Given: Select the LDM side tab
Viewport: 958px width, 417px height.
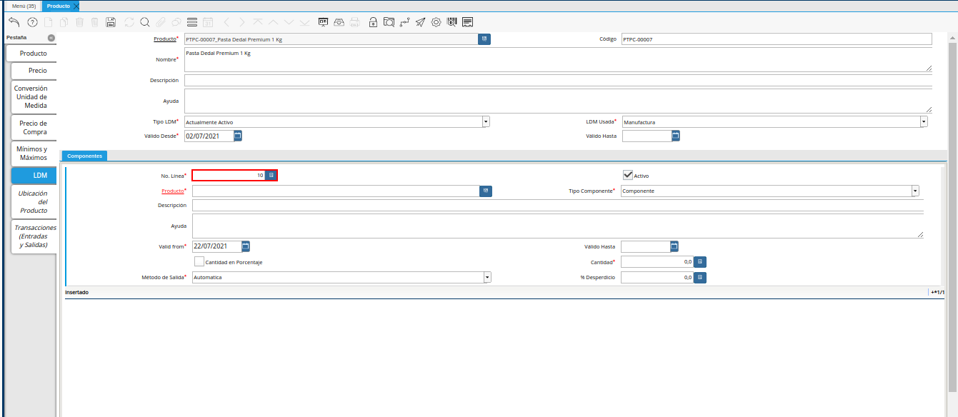Looking at the screenshot, I should (34, 175).
